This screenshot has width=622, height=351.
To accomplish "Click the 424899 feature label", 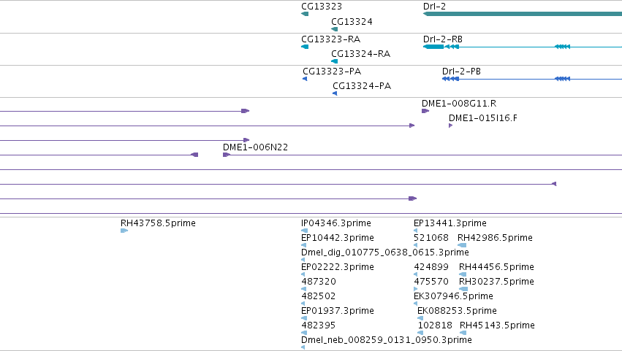I will tap(431, 267).
